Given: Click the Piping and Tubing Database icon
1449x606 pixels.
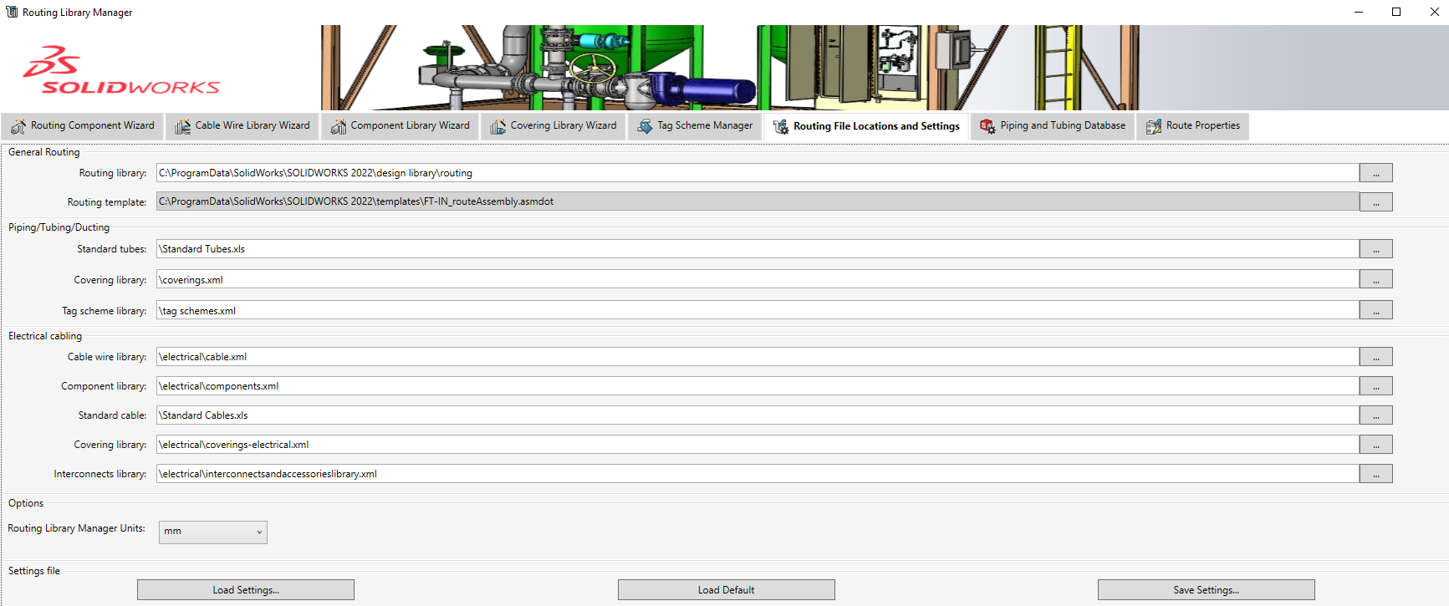Looking at the screenshot, I should (987, 126).
